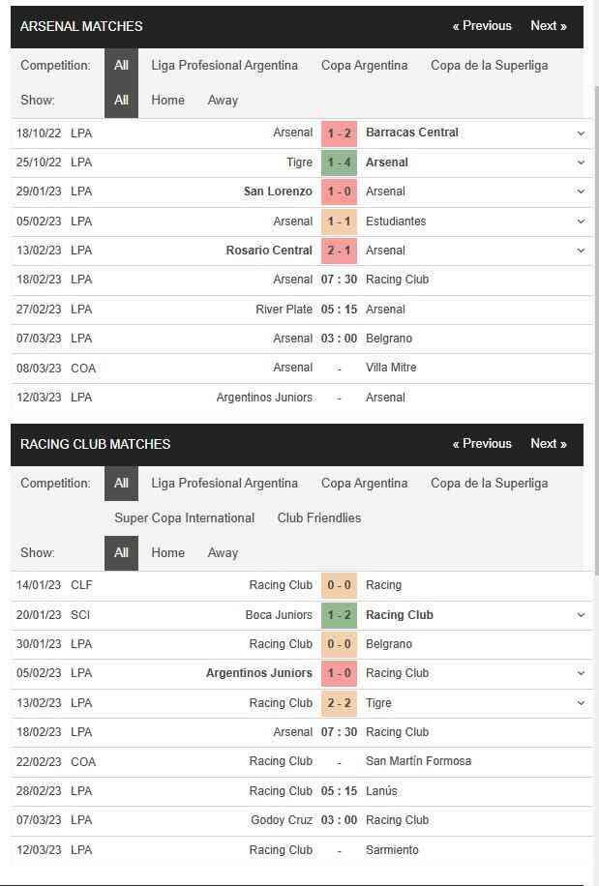Select All in the Arsenal Show filter
599x886 pixels.
(x=121, y=100)
